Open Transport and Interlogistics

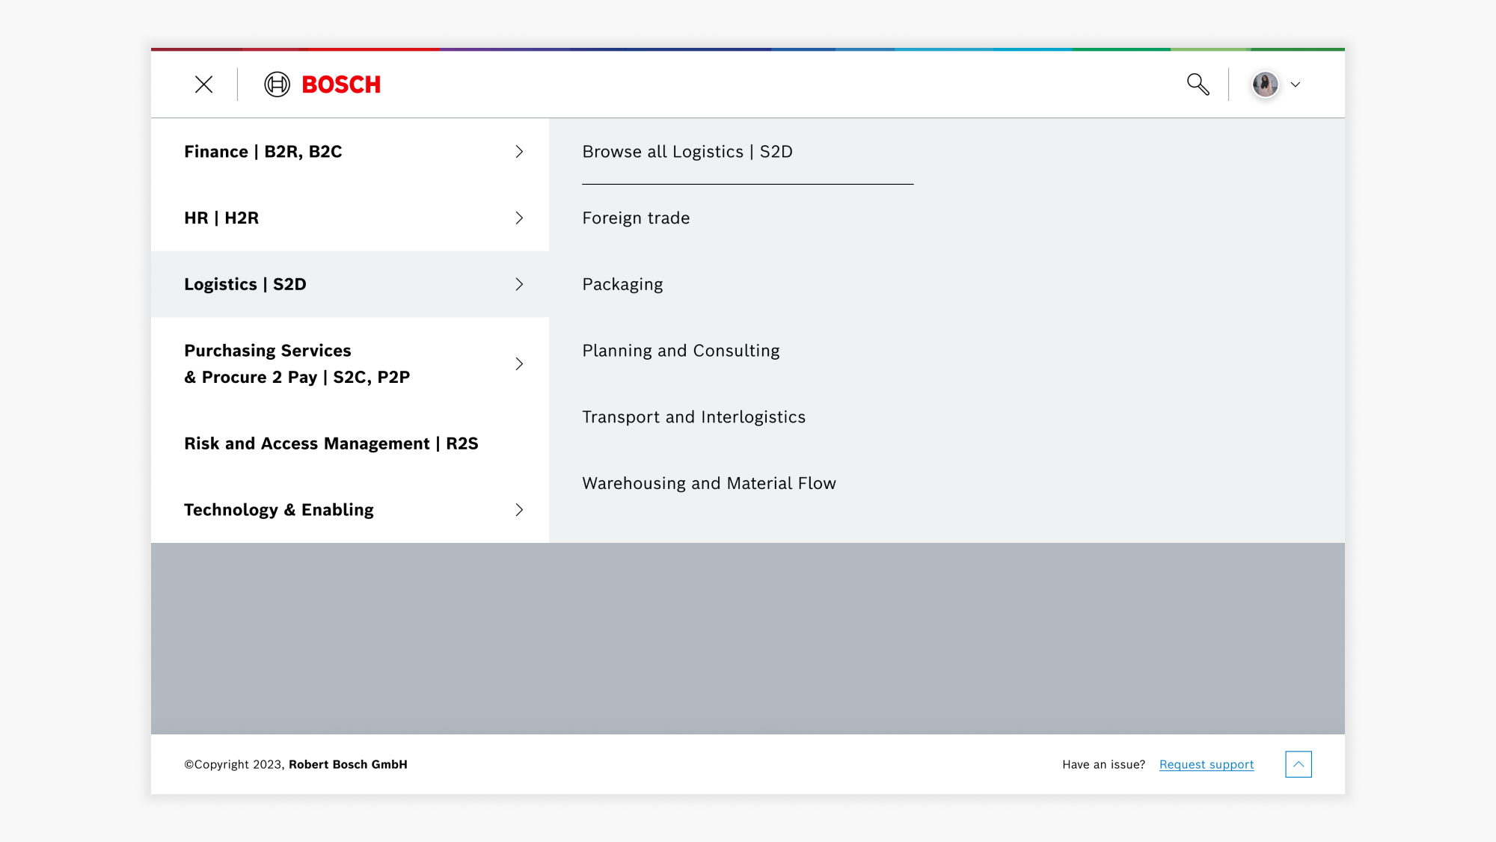click(x=693, y=417)
